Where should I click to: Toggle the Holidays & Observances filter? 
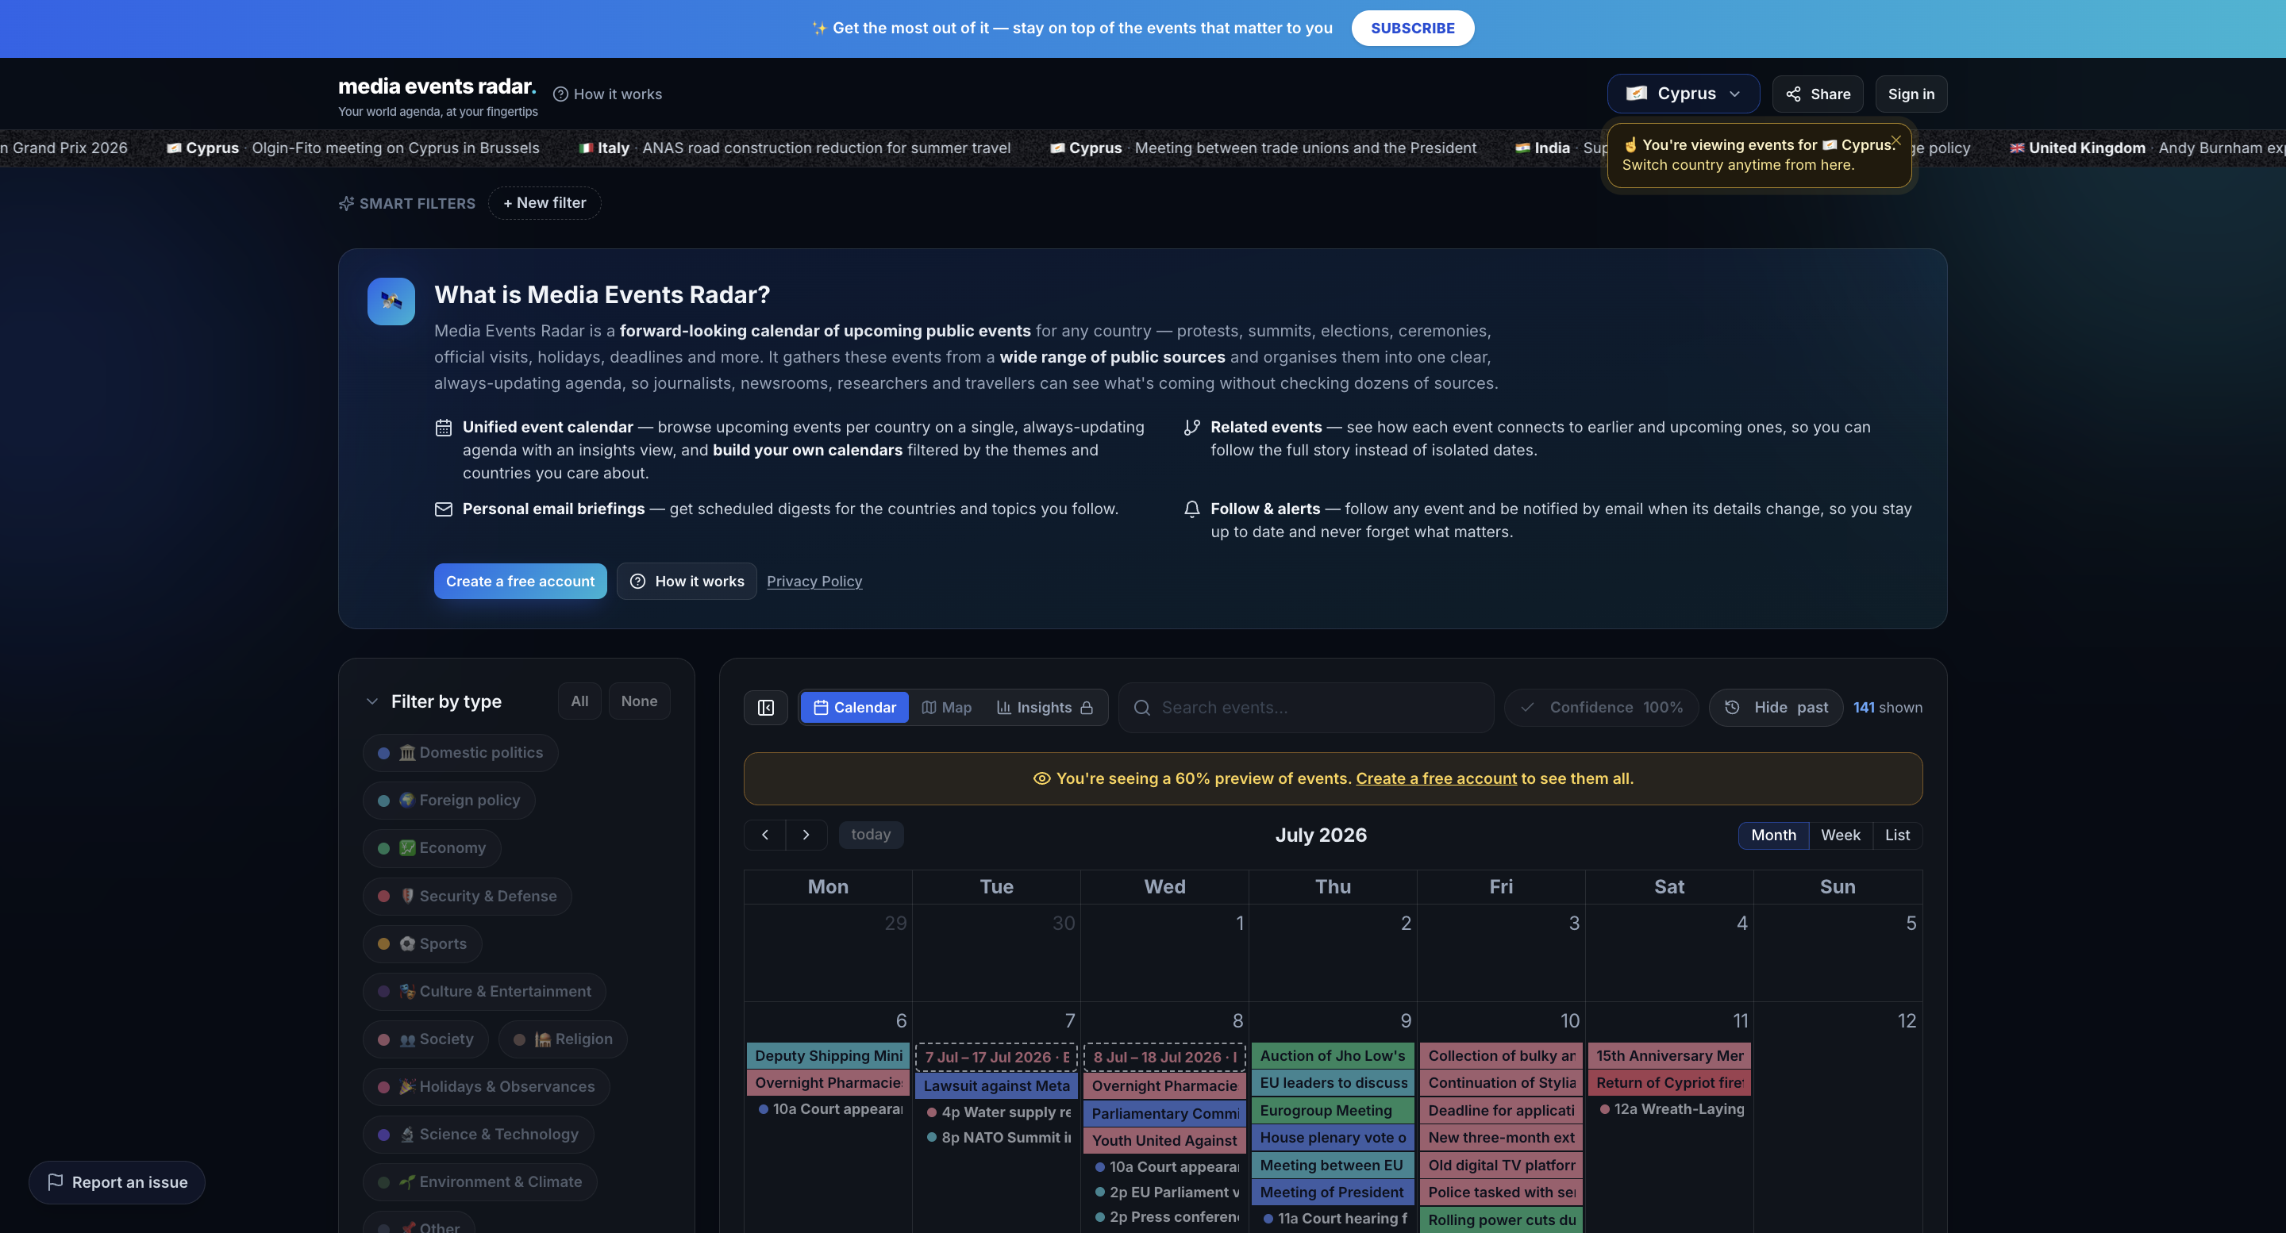pyautogui.click(x=487, y=1087)
